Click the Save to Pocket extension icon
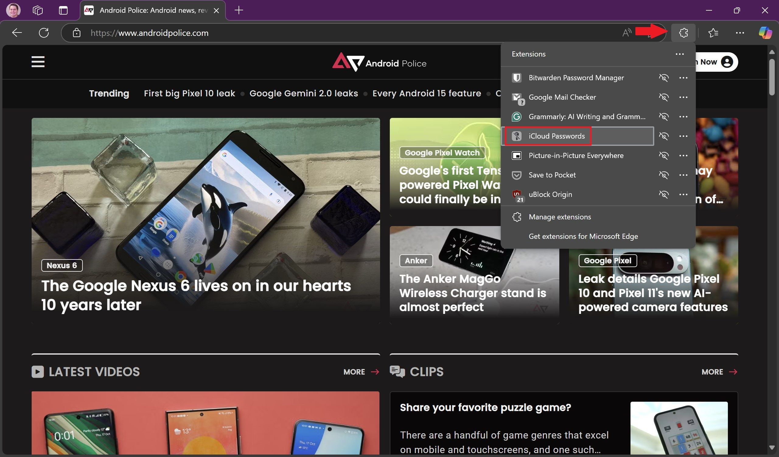The image size is (779, 457). [x=516, y=175]
